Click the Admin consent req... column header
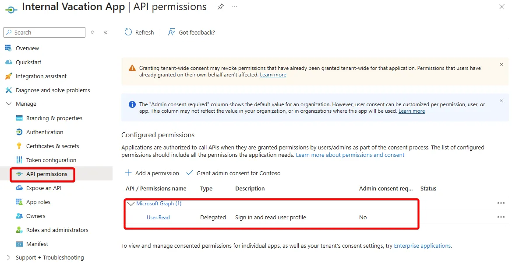This screenshot has height=263, width=512. (x=386, y=188)
